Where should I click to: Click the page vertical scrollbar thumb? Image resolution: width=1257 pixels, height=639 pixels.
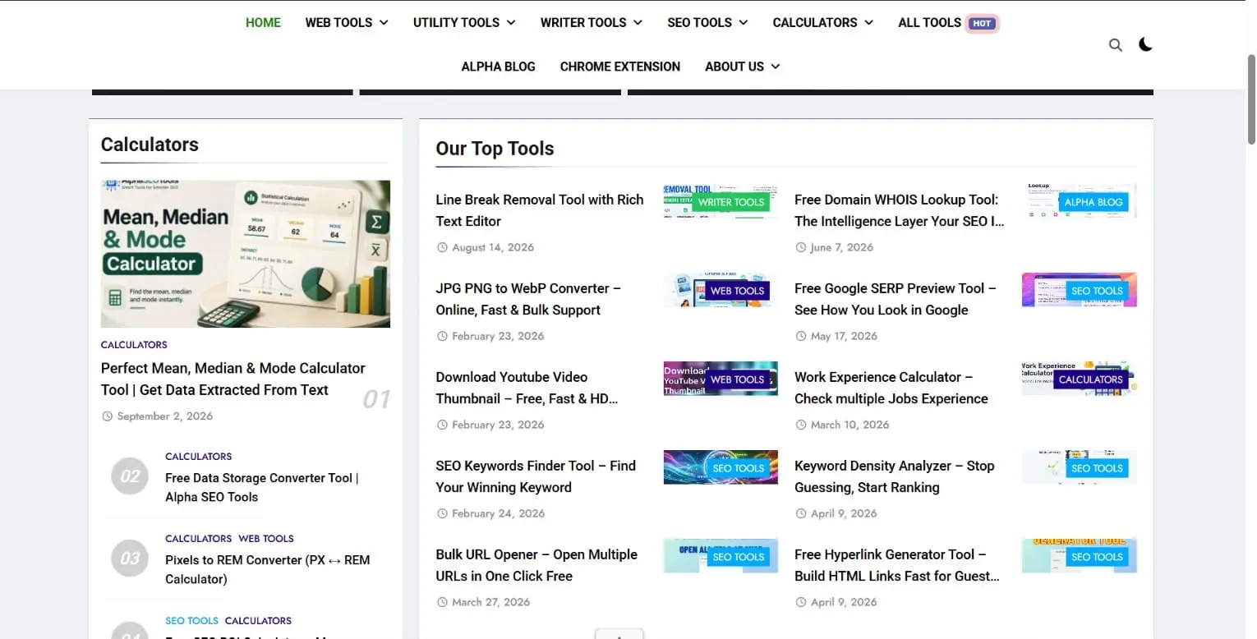[x=1251, y=100]
